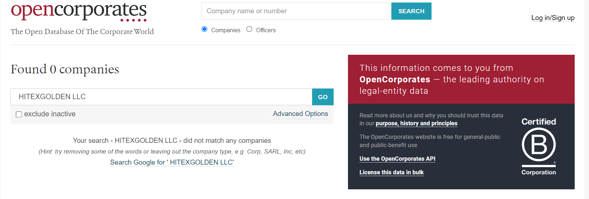This screenshot has width=589, height=199.
Task: Click the 'free for general-public' paragraph
Action: pos(430,141)
